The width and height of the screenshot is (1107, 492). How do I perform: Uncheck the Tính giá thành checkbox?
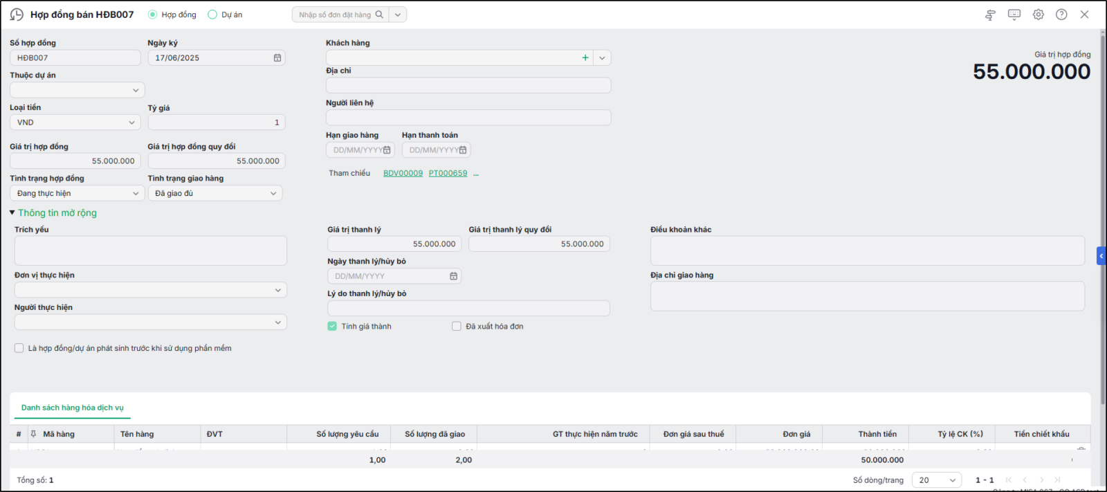332,326
